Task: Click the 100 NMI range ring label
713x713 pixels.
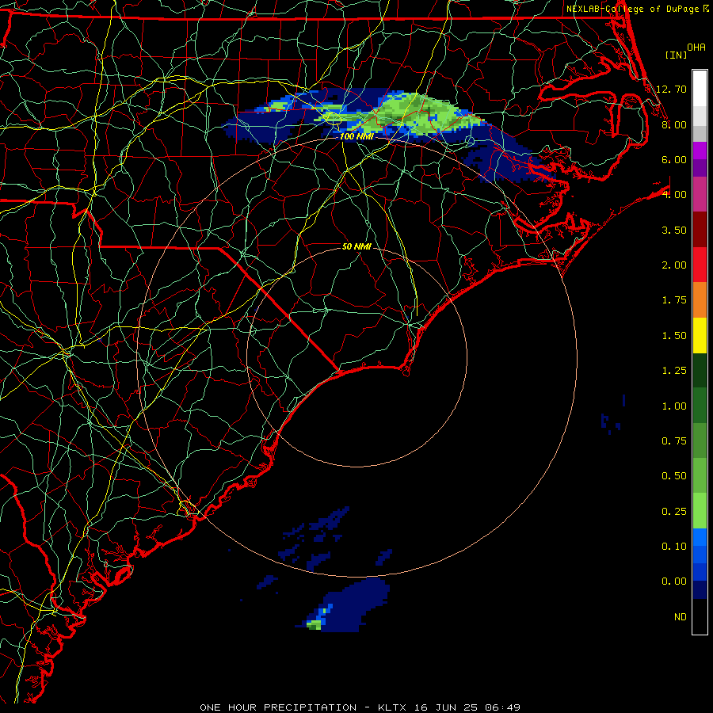Action: click(356, 136)
